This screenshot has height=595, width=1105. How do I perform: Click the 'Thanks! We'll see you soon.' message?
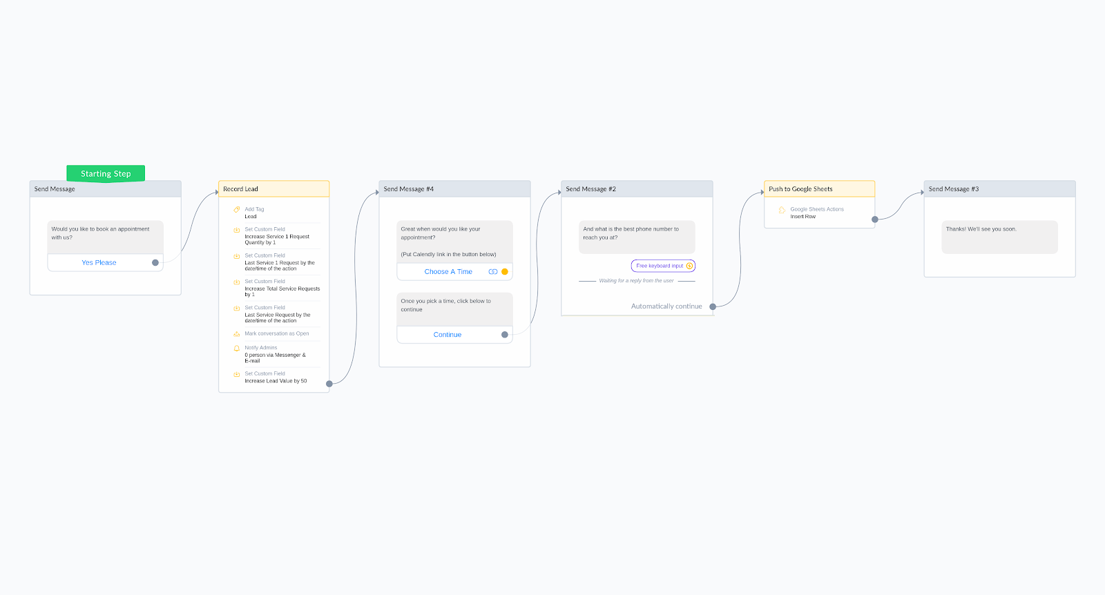click(x=999, y=237)
